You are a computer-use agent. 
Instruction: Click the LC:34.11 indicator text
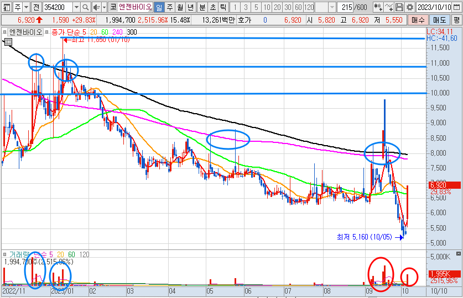tap(440, 32)
